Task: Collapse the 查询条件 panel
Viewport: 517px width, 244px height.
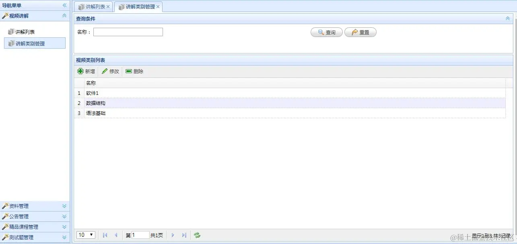Action: click(x=508, y=18)
